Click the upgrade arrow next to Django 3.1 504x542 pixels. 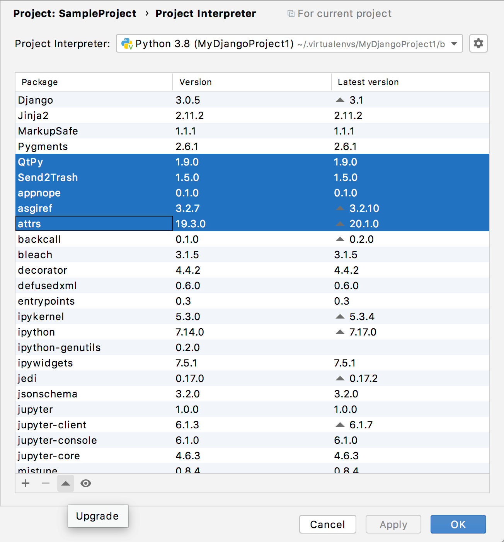pyautogui.click(x=340, y=100)
